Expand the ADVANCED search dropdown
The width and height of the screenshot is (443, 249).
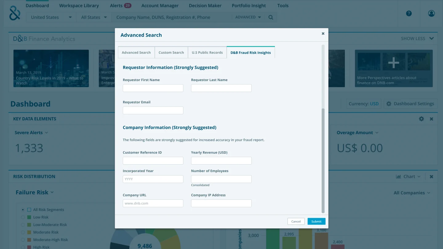click(x=248, y=17)
